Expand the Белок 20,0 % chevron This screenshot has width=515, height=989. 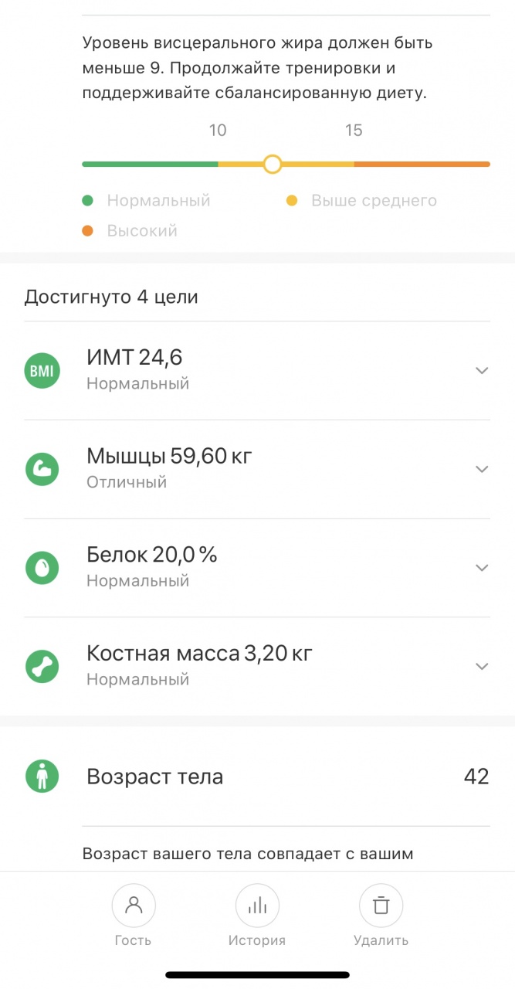tap(482, 568)
